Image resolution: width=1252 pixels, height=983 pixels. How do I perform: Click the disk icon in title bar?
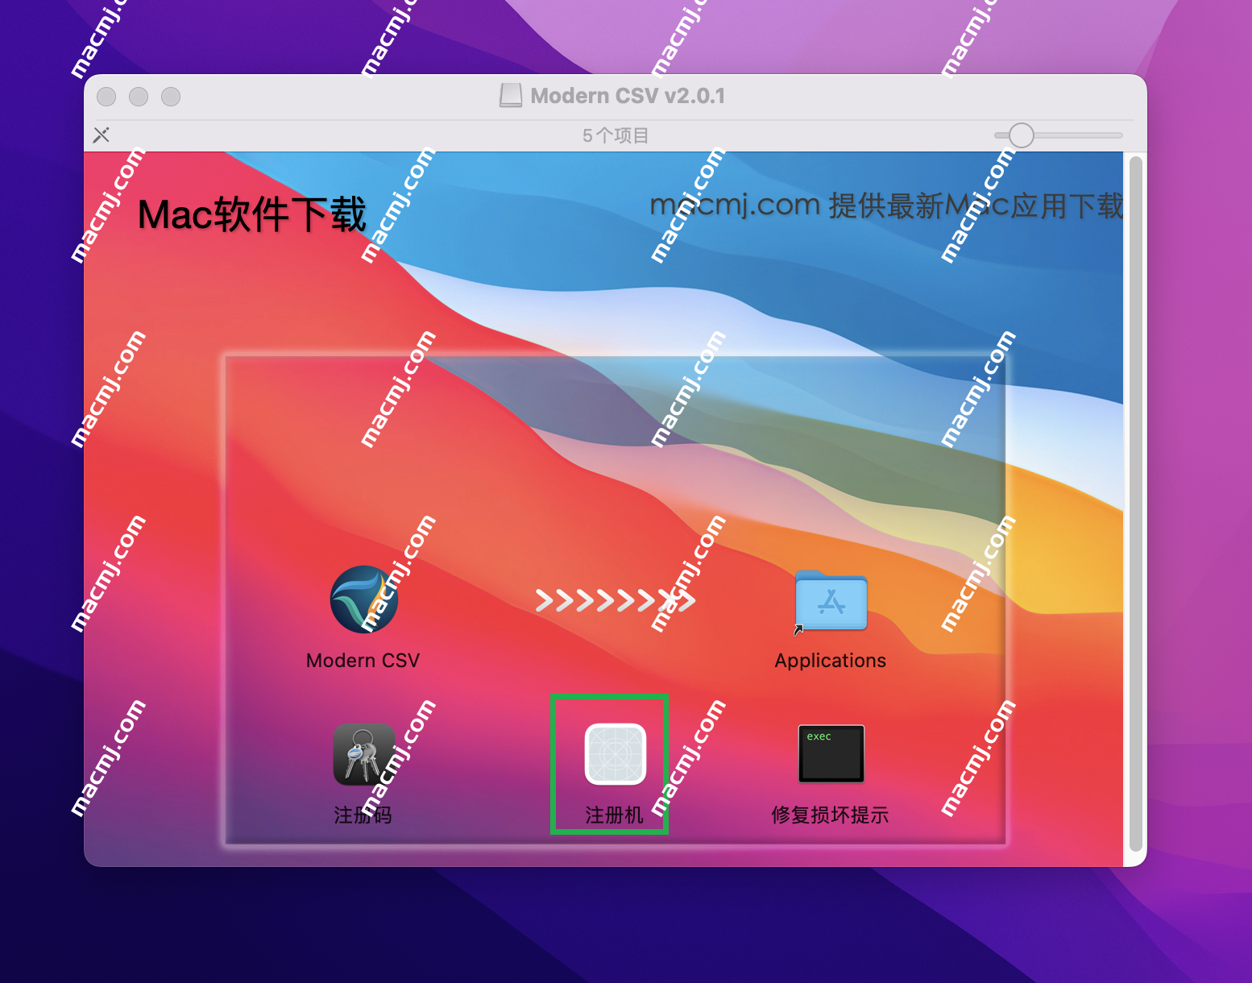click(511, 96)
